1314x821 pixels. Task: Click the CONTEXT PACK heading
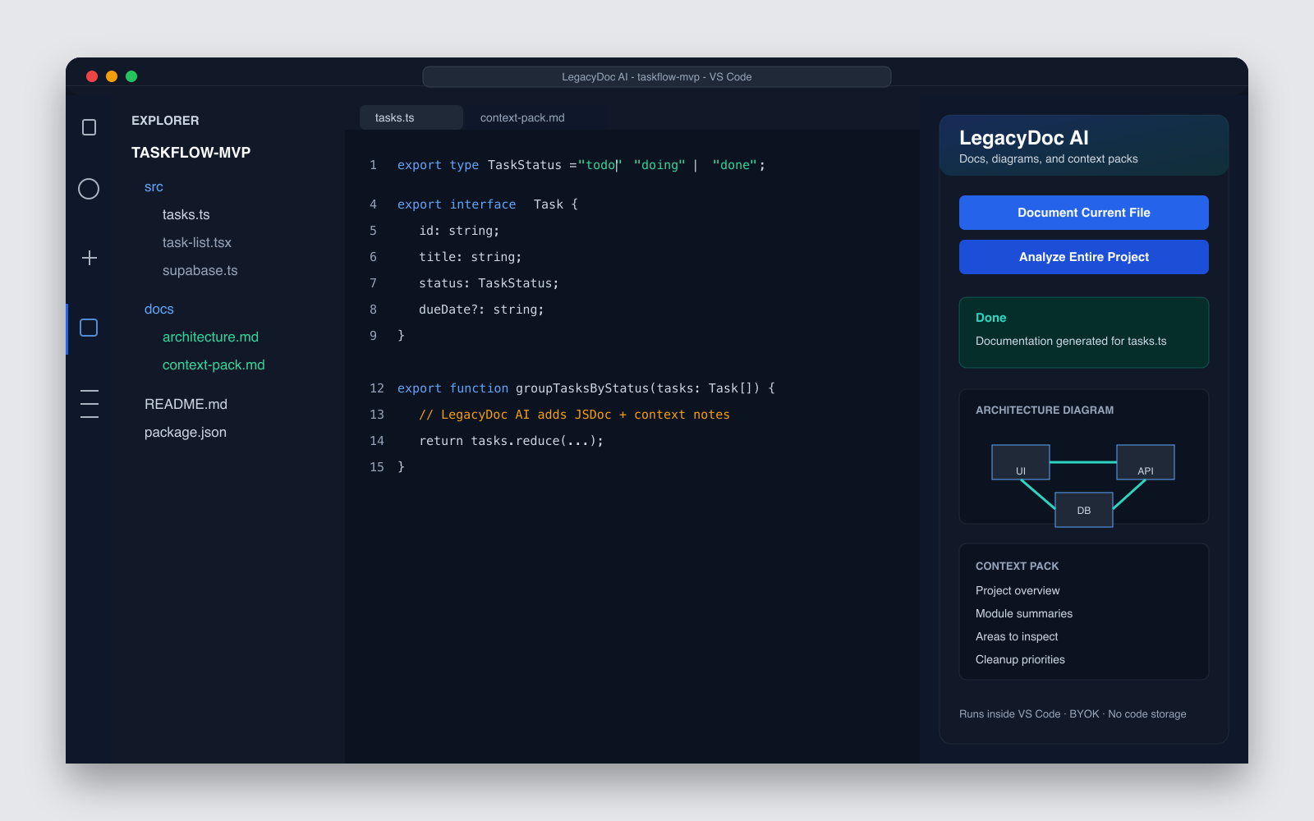(1017, 566)
